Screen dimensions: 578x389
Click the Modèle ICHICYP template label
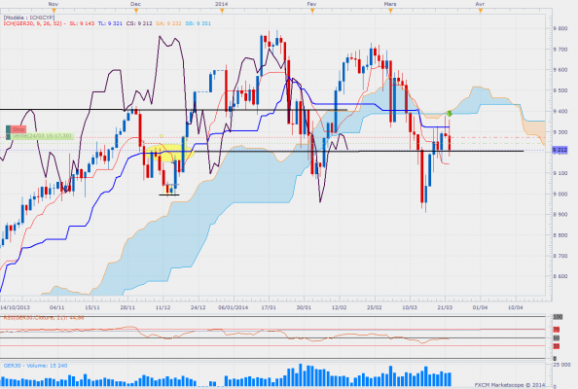click(29, 18)
